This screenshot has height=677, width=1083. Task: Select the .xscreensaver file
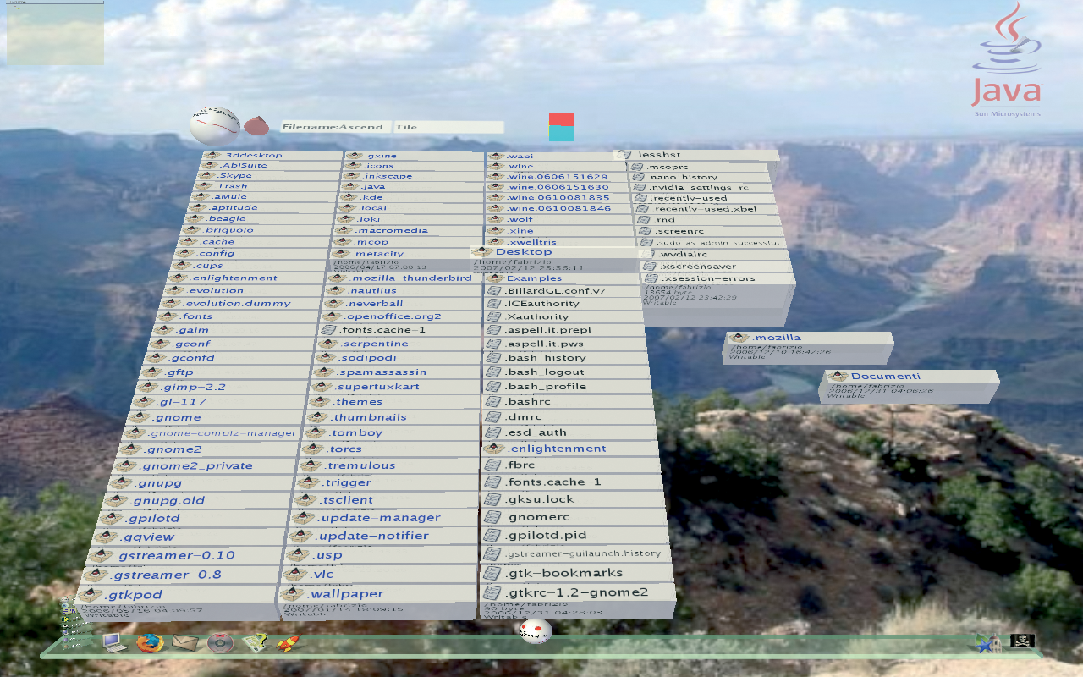716,266
